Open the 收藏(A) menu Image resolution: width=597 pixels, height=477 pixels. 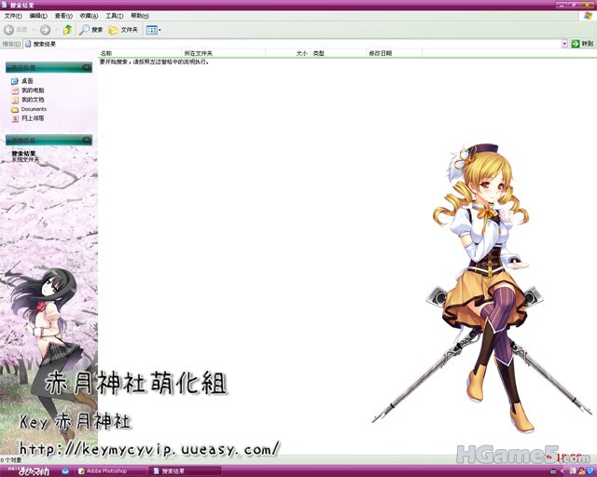tap(89, 16)
